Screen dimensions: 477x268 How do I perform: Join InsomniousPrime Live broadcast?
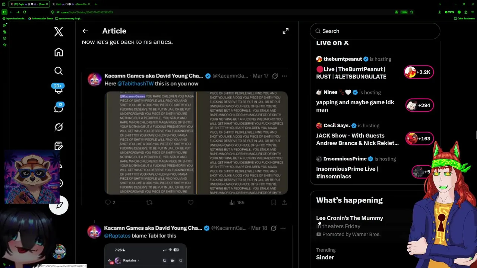pyautogui.click(x=347, y=173)
